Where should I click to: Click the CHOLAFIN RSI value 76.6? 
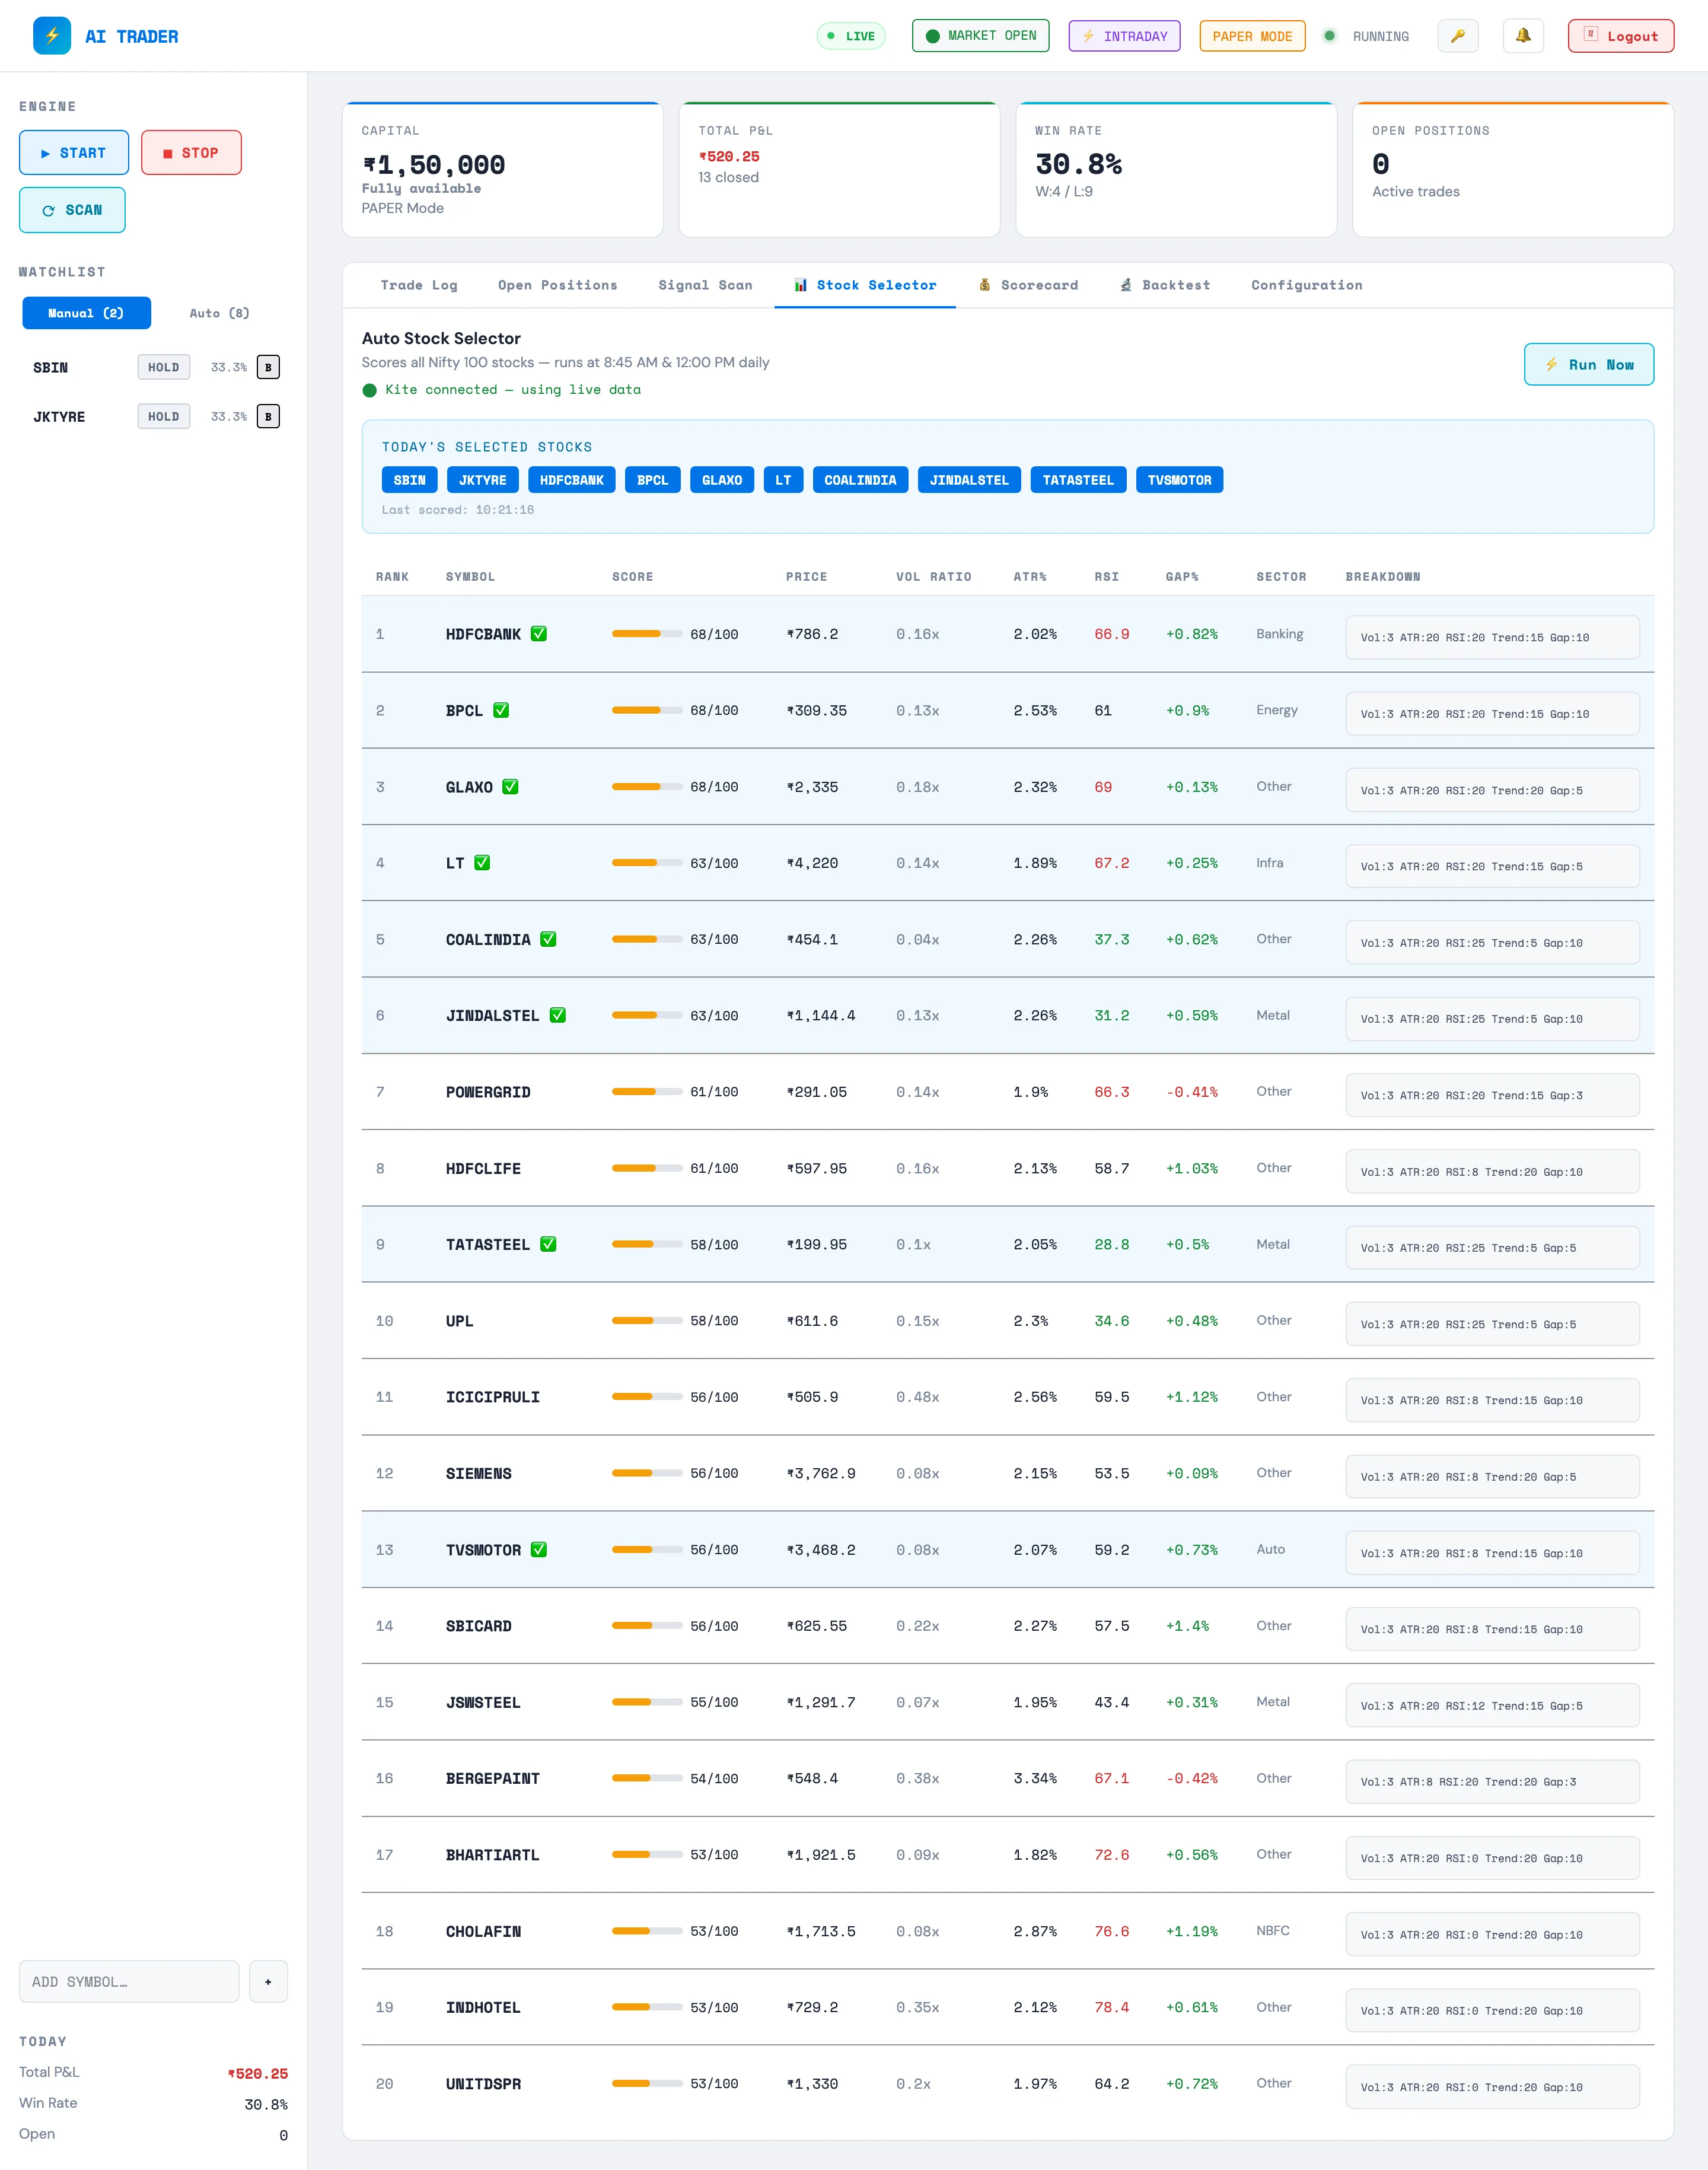tap(1111, 1931)
